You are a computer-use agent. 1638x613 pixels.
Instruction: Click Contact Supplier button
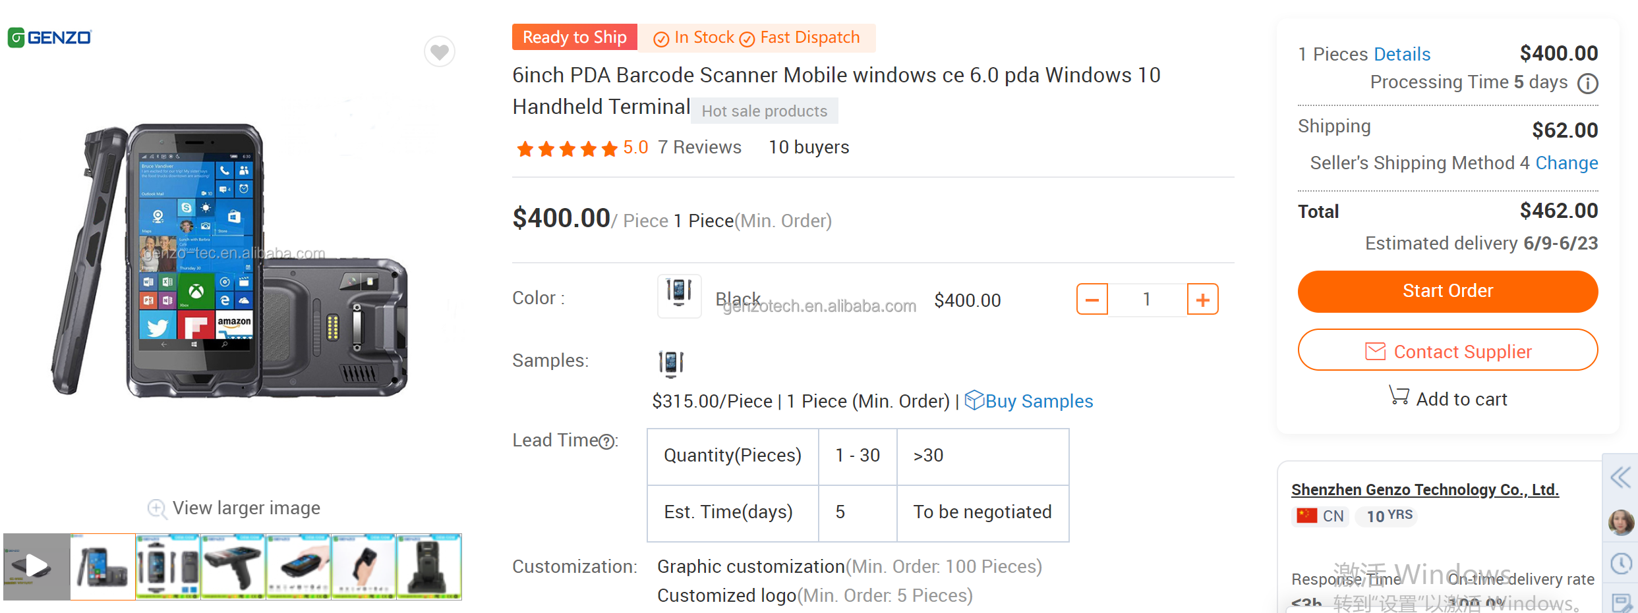pyautogui.click(x=1448, y=351)
